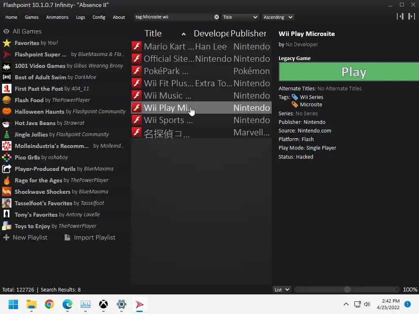
Task: Click the 1001 Video Games invader icon
Action: point(7,66)
